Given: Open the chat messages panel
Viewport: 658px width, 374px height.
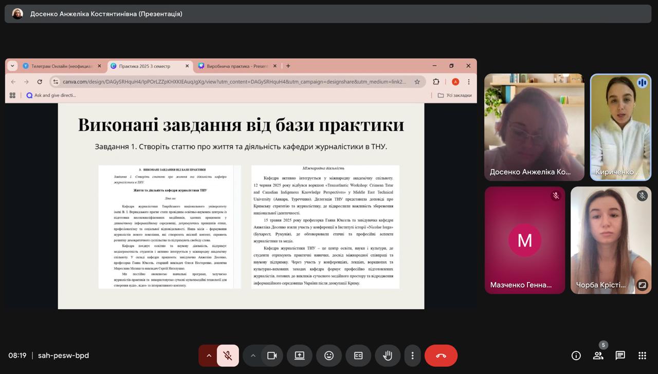Looking at the screenshot, I should click(x=620, y=356).
